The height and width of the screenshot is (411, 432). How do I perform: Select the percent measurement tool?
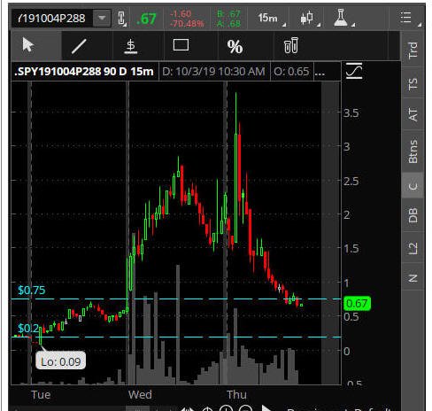[x=235, y=47]
